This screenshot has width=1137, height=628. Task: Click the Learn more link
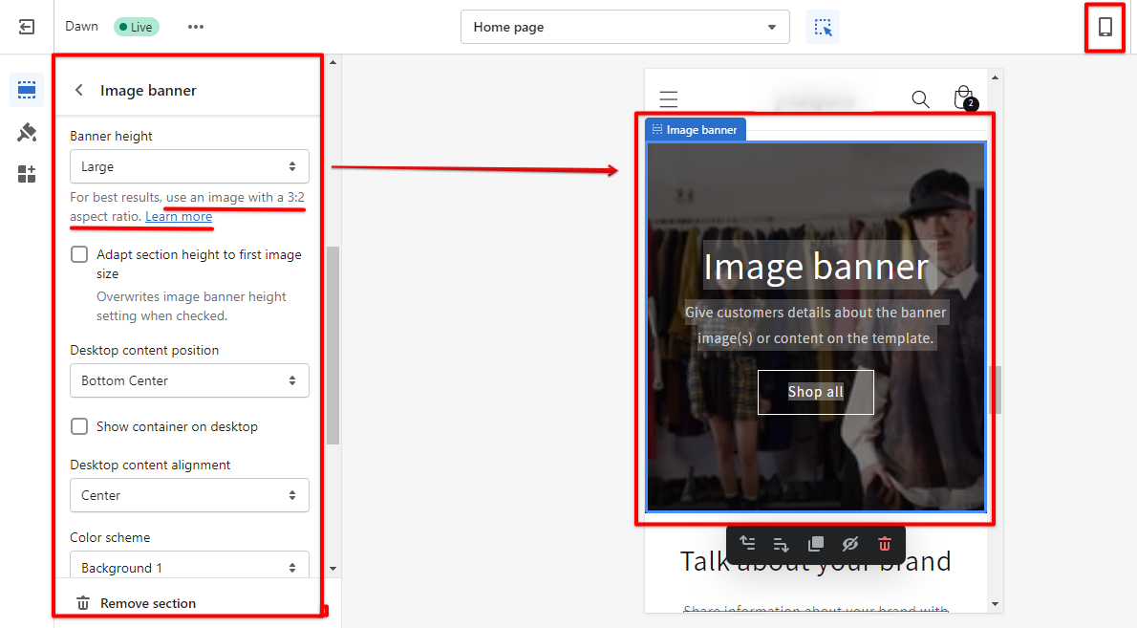coord(179,217)
